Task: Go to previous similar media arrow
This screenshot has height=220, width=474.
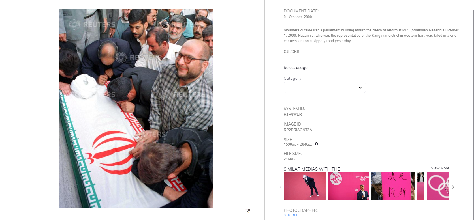Action: (281, 187)
